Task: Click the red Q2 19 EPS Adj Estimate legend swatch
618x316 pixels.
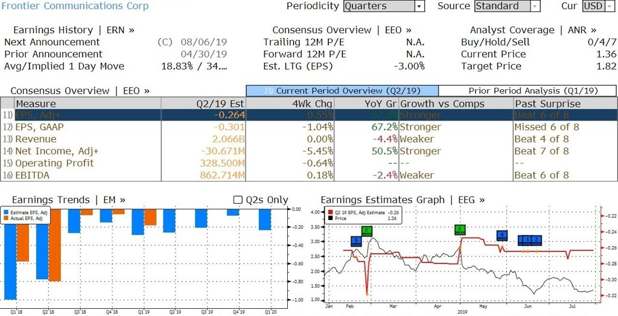Action: click(330, 213)
